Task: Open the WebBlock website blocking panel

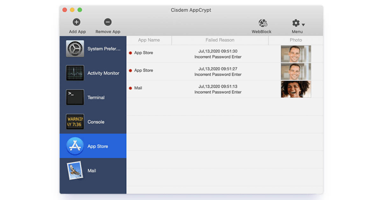Action: [262, 24]
